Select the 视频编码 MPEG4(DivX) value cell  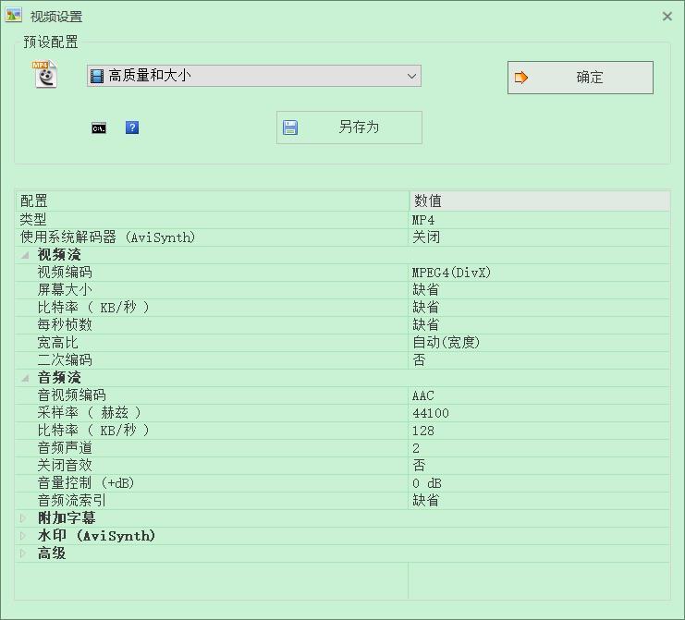[539, 273]
